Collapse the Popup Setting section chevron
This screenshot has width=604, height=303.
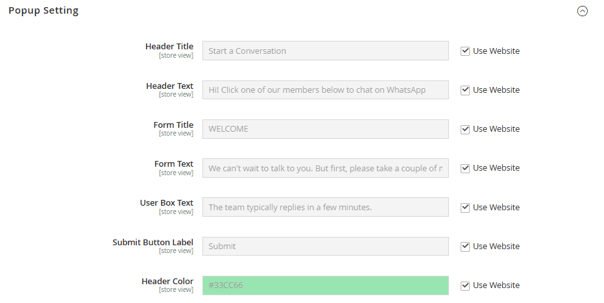pyautogui.click(x=583, y=11)
